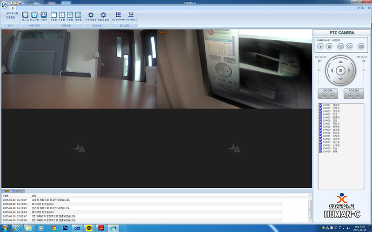Open the quick access toolbar dropdown arrow
This screenshot has width=372, height=232.
[25, 3]
